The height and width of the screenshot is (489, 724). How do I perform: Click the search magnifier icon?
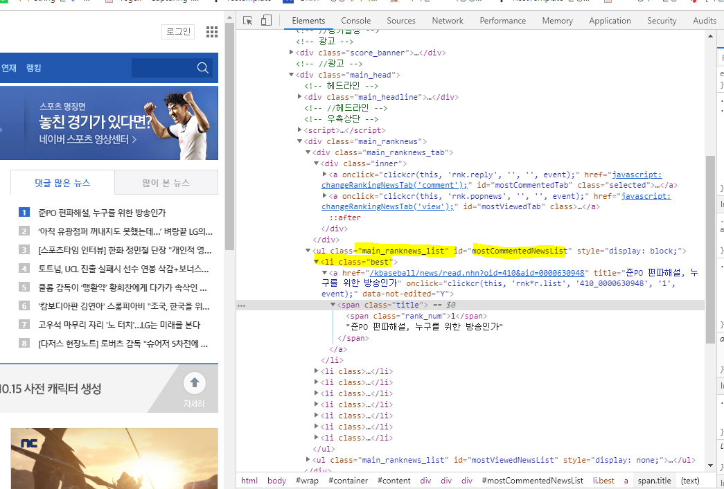(x=203, y=68)
